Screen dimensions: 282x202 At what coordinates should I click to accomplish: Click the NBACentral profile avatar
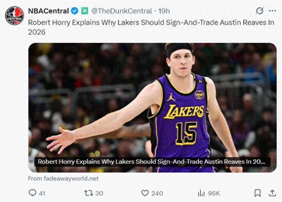tap(14, 16)
